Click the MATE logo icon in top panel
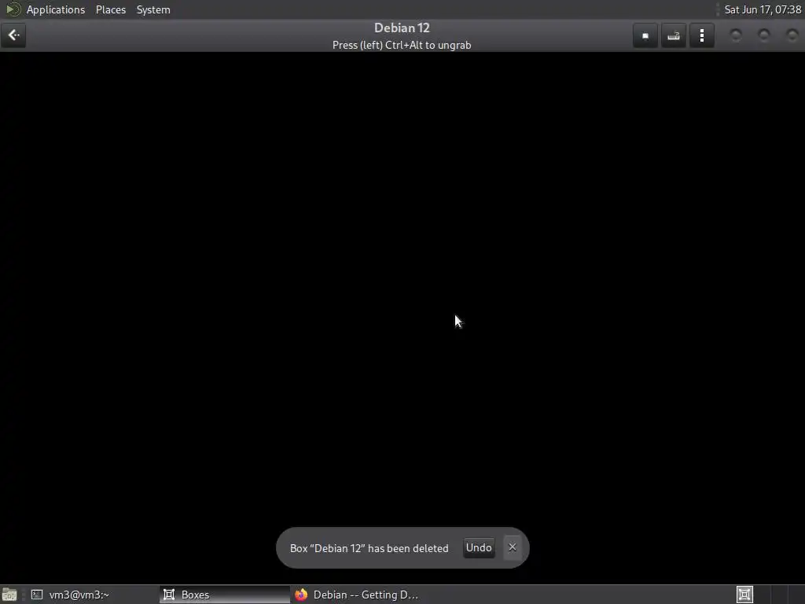805x604 pixels. click(13, 9)
